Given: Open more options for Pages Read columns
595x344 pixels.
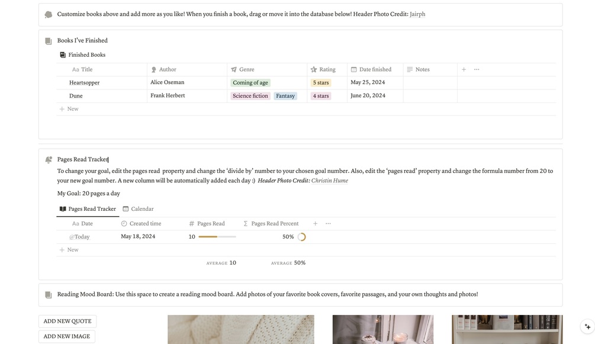Looking at the screenshot, I should pos(328,224).
